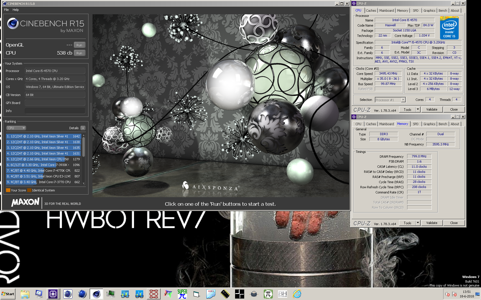Click the Intel inside Core i5 logo
The height and width of the screenshot is (300, 481).
point(449,28)
